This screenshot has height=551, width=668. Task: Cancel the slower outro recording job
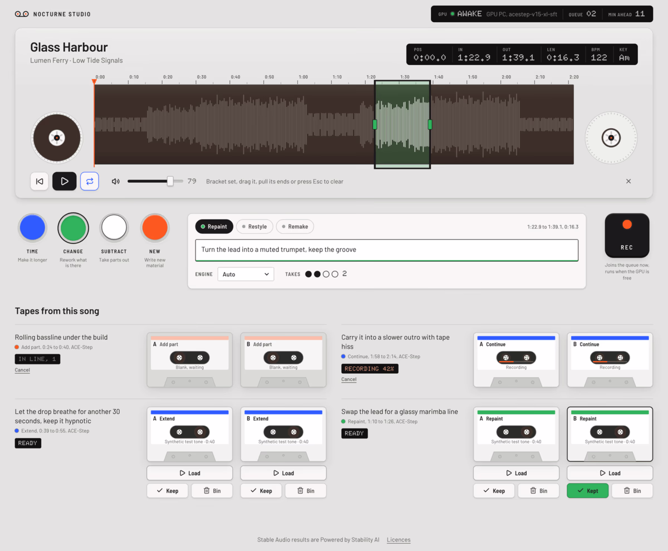pyautogui.click(x=349, y=379)
